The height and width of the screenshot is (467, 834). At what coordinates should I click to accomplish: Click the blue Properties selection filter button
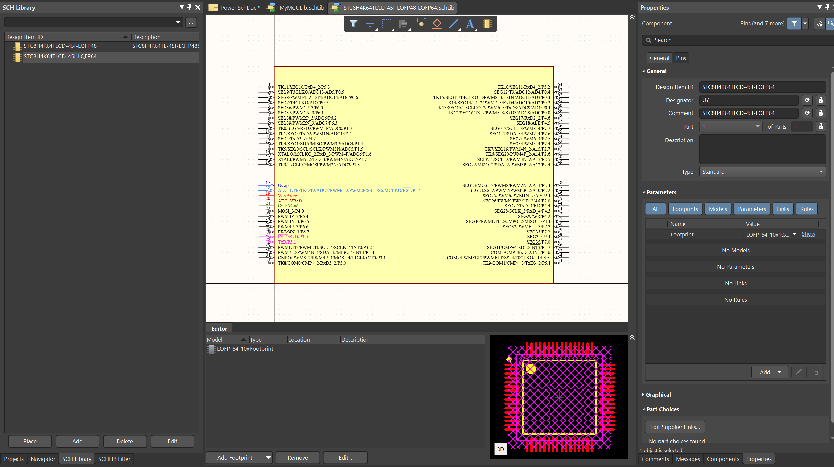tap(794, 23)
